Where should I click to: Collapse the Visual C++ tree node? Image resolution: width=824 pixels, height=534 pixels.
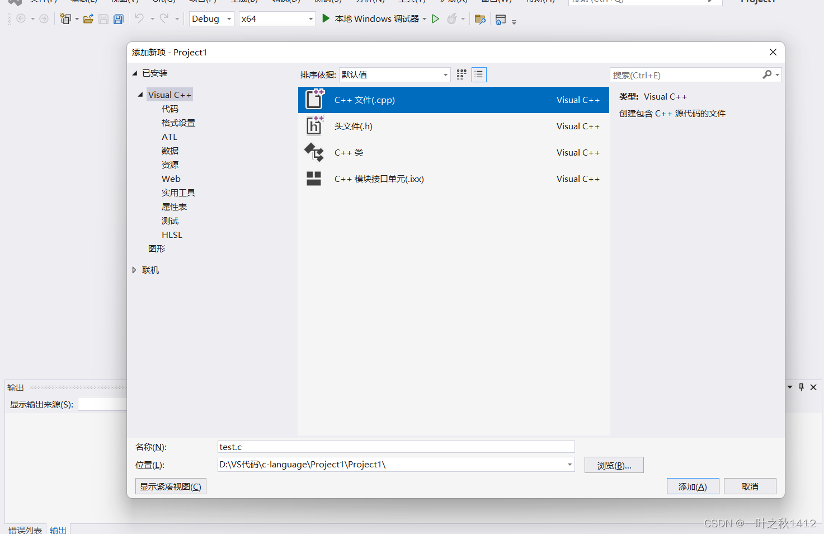point(140,95)
